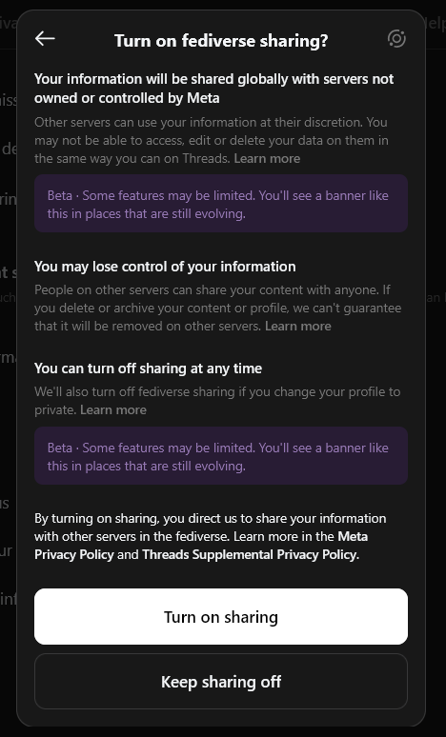The height and width of the screenshot is (737, 446).
Task: Open Threads Supplemental Privacy Policy link
Action: [249, 554]
